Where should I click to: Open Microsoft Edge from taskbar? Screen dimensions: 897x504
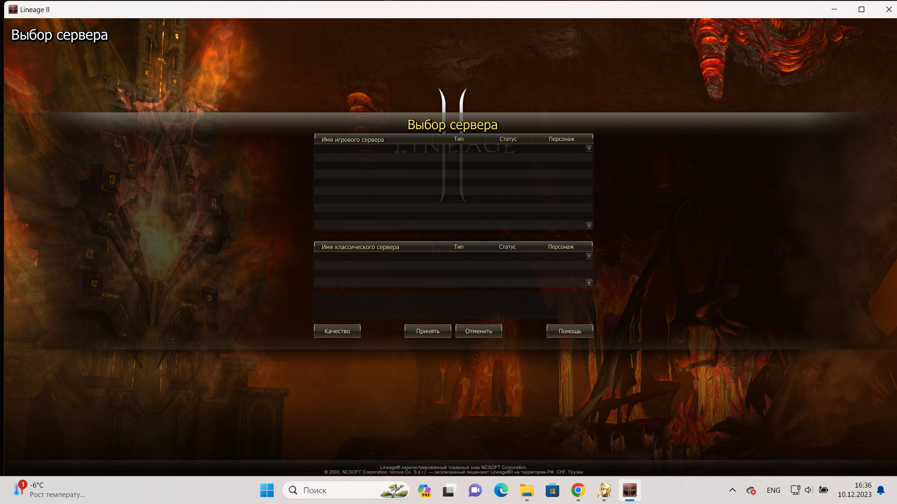click(501, 490)
